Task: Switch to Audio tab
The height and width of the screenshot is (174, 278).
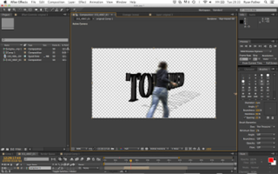Action: pos(252,15)
